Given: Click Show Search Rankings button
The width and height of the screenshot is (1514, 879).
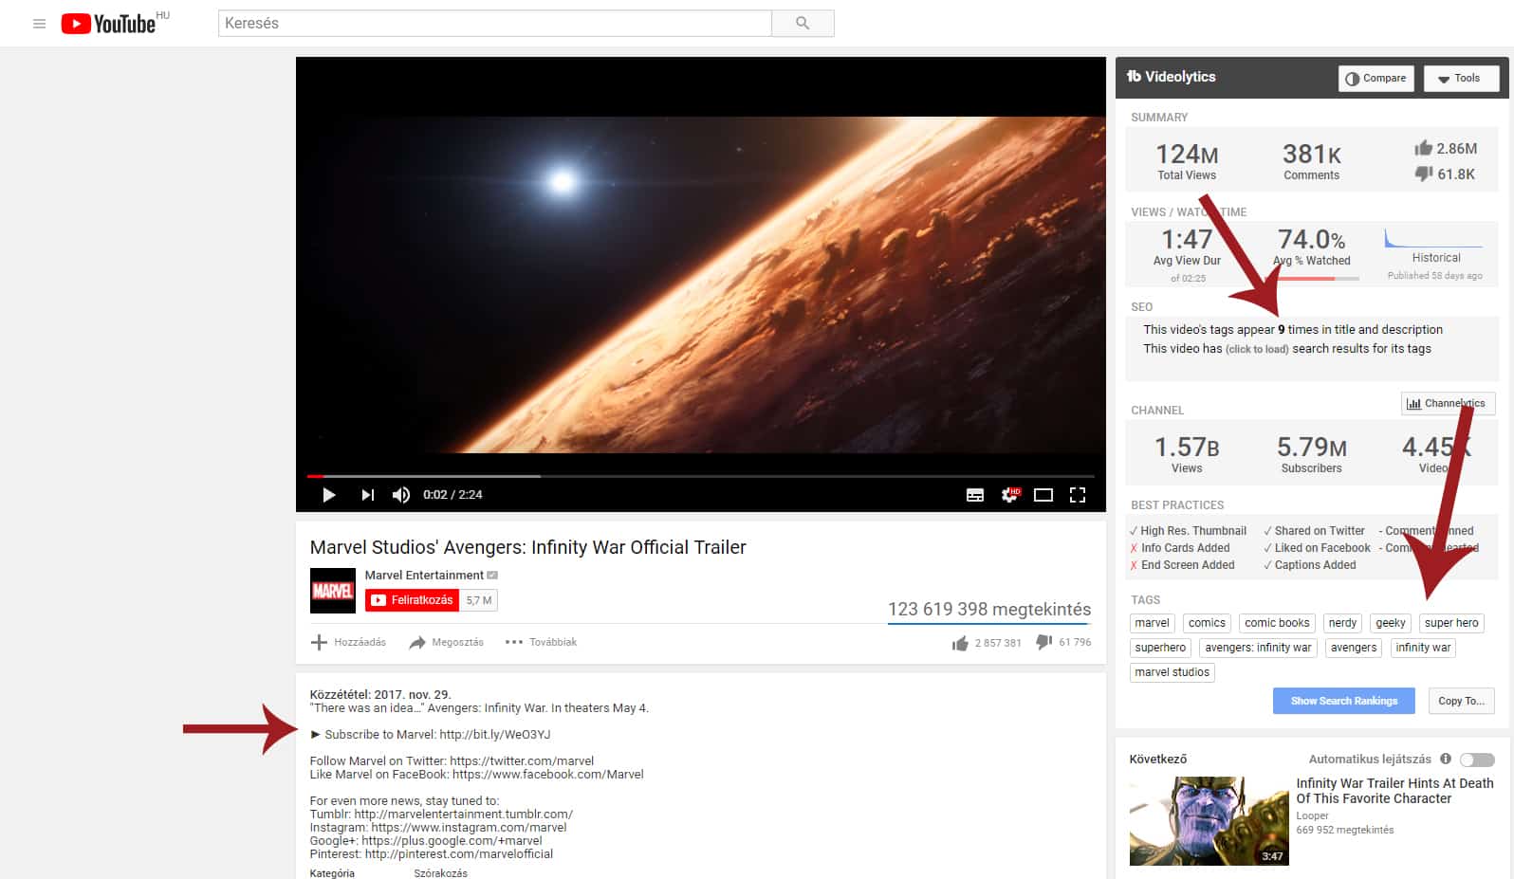Looking at the screenshot, I should click(1344, 702).
